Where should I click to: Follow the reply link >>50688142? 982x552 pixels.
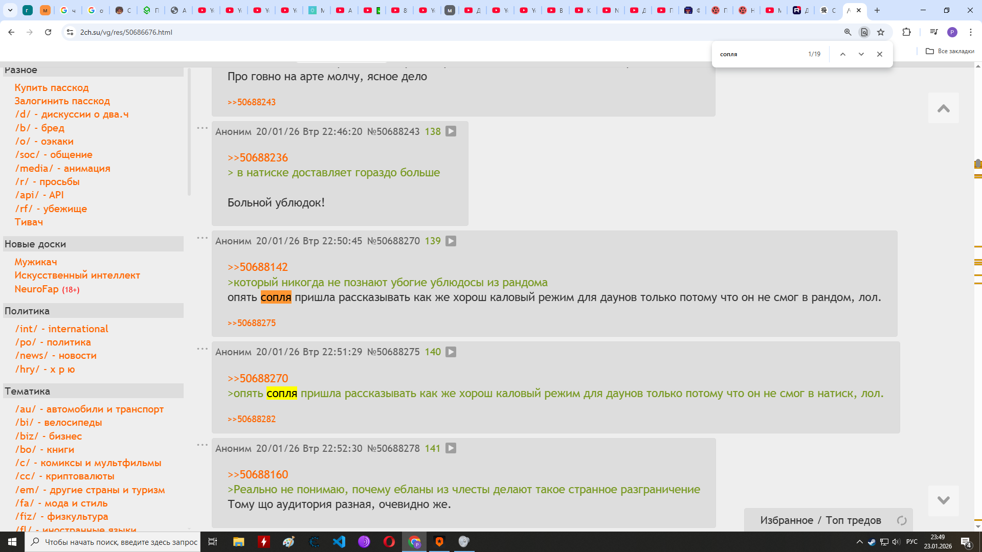pos(257,267)
